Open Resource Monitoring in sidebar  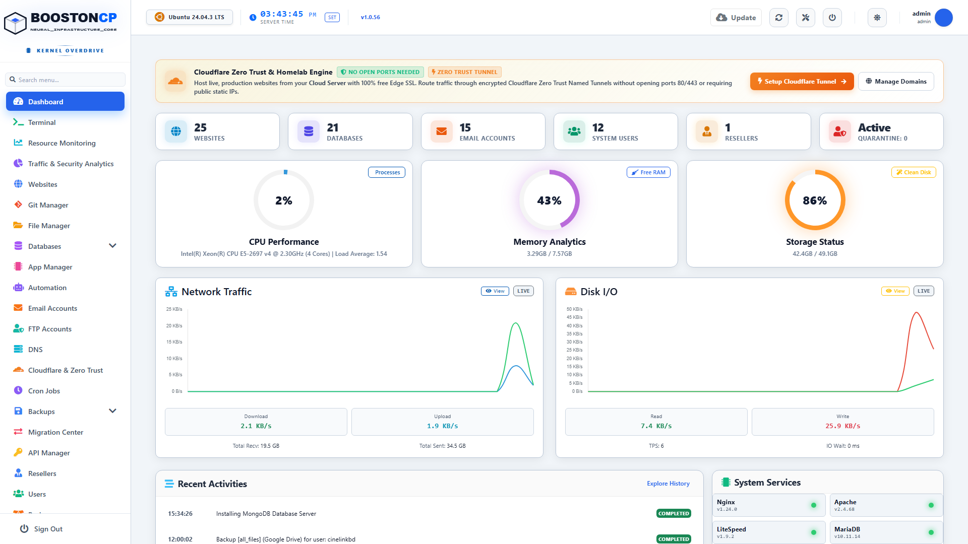[65, 143]
